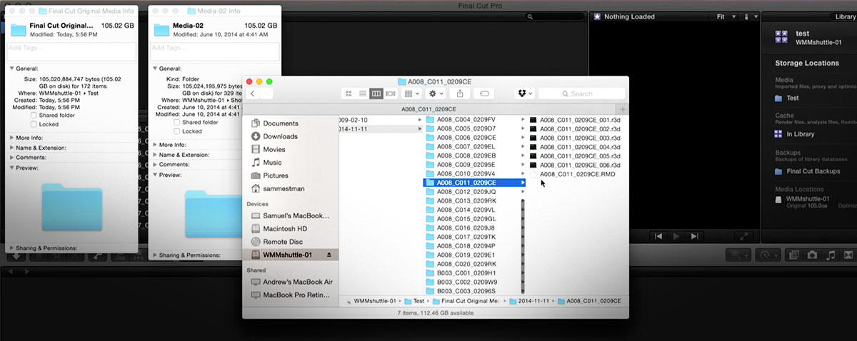Click the sammestman home icon
857x341 pixels.
click(x=256, y=188)
